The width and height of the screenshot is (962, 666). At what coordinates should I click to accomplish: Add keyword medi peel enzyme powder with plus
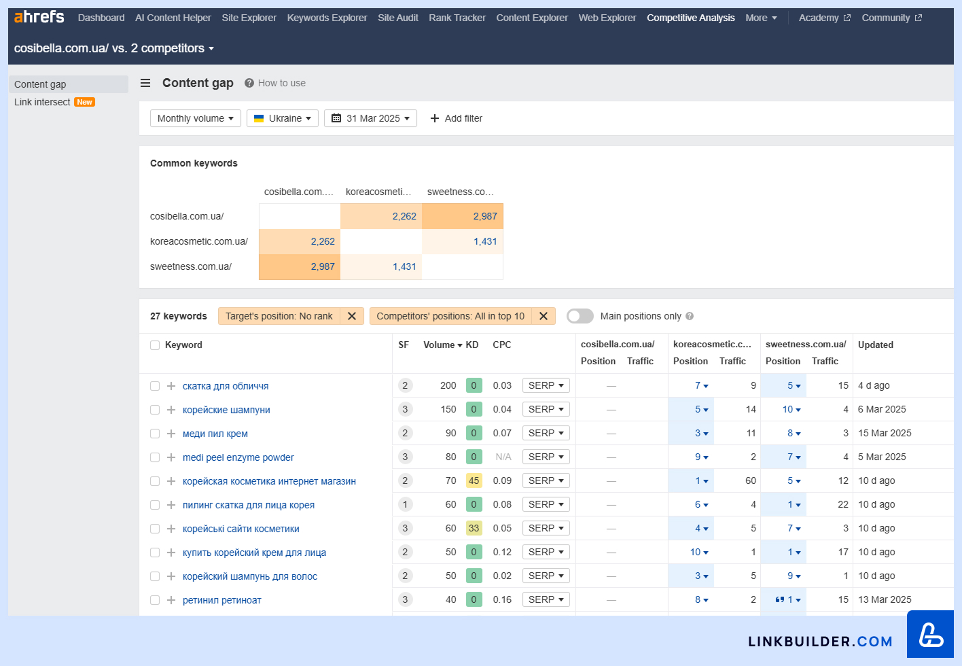[171, 457]
